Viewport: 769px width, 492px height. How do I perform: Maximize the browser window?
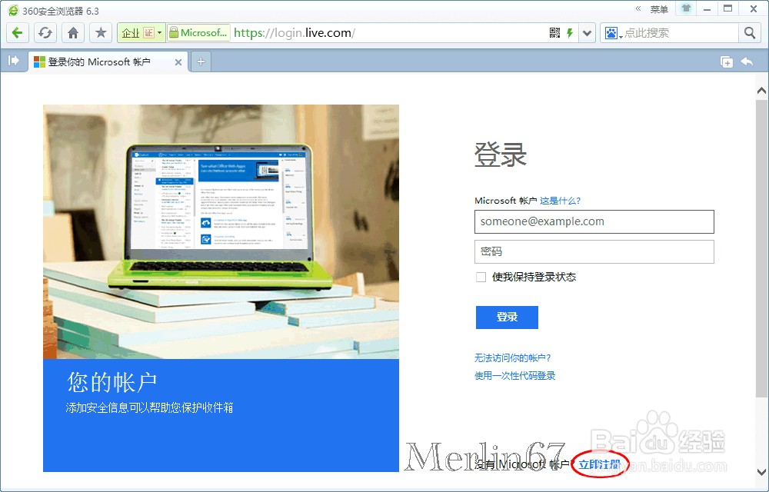pyautogui.click(x=728, y=8)
